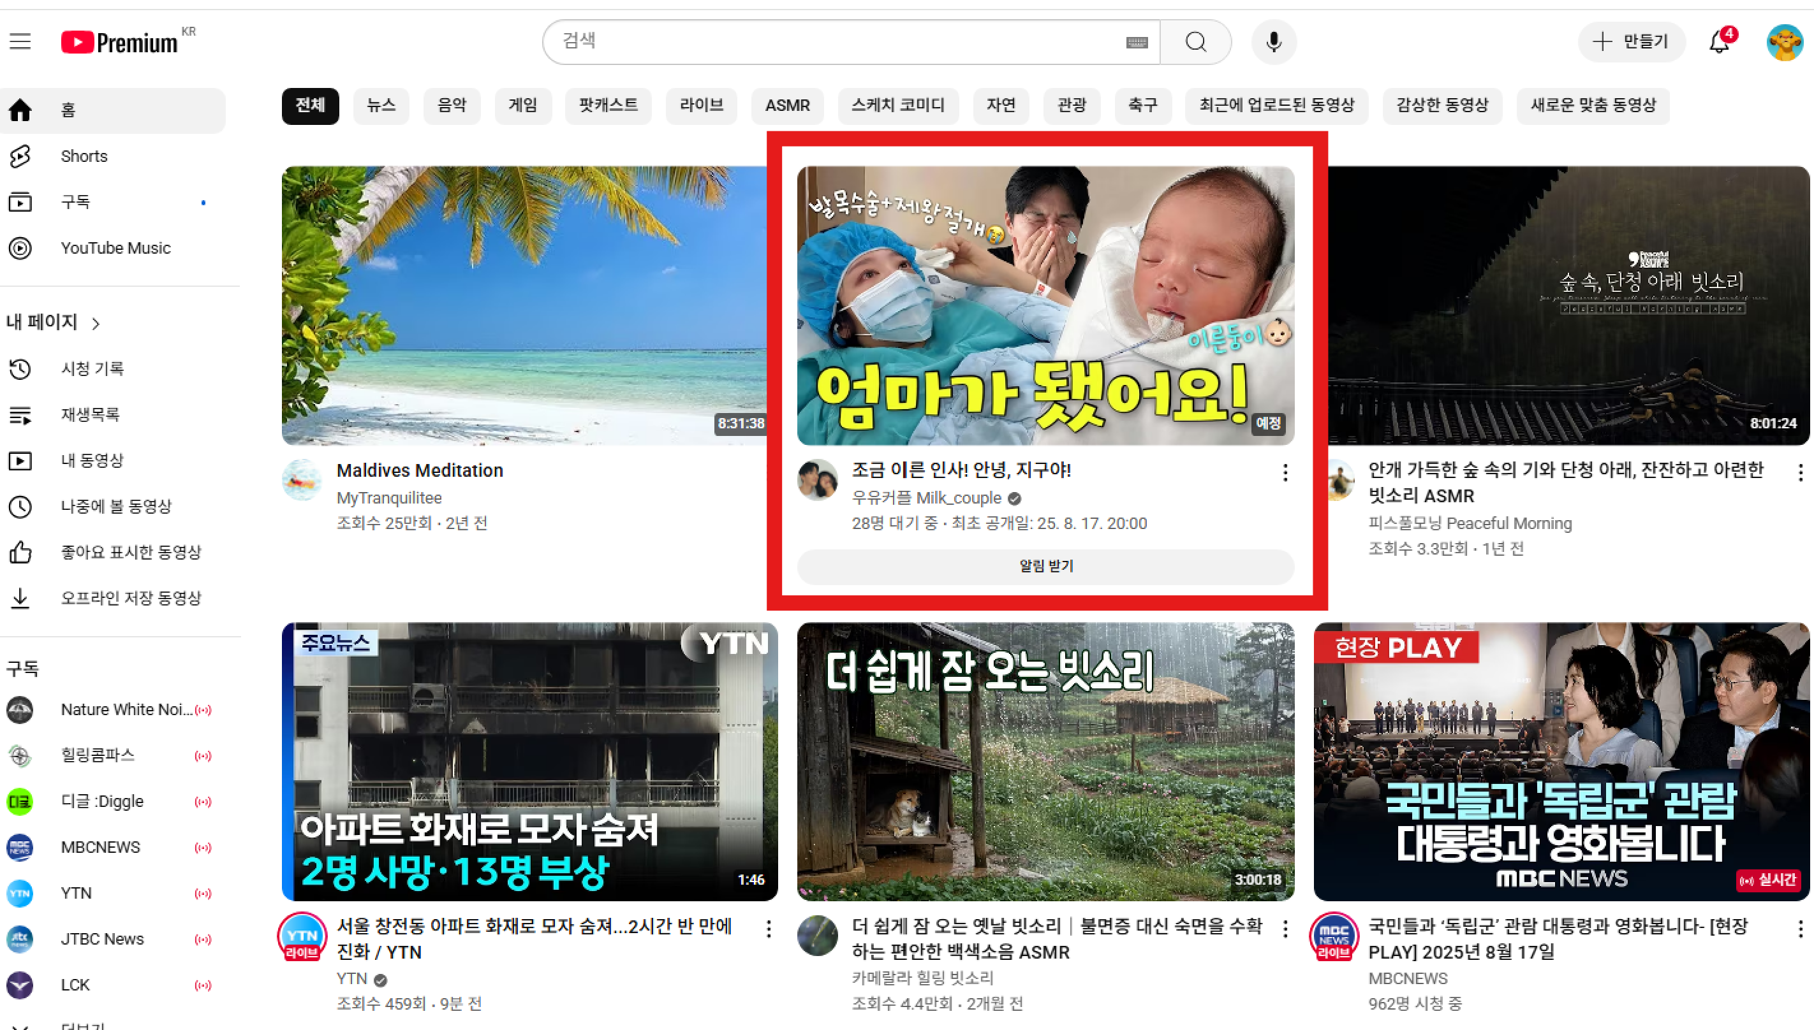
Task: Open the MyTranquilitee channel link
Action: click(388, 498)
